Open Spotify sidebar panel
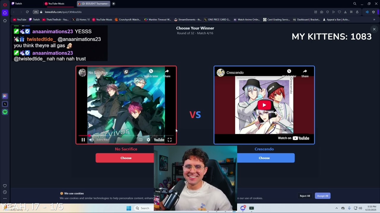The width and height of the screenshot is (380, 213). pyautogui.click(x=5, y=112)
